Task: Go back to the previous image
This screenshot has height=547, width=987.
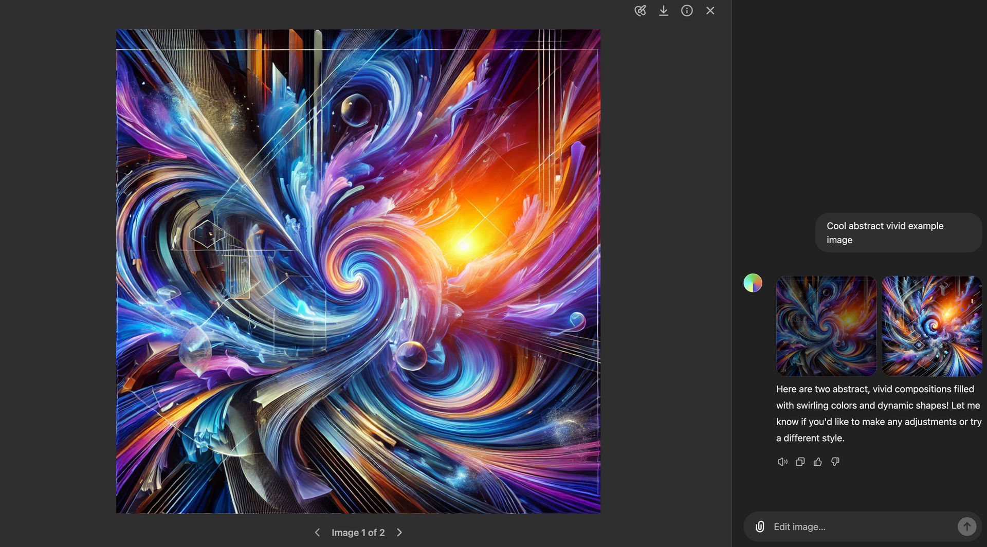Action: pyautogui.click(x=317, y=533)
